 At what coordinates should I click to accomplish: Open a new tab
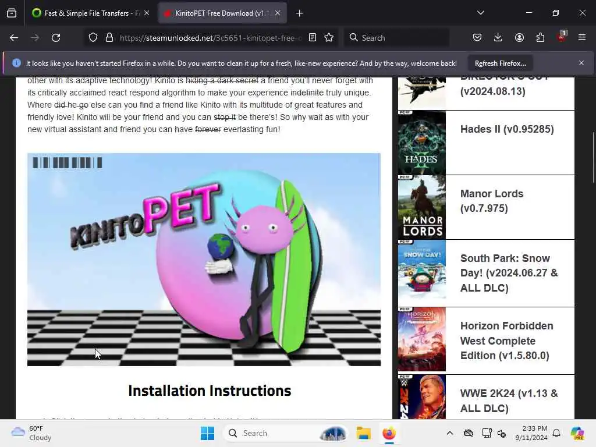[x=300, y=13]
